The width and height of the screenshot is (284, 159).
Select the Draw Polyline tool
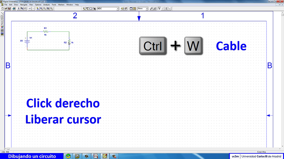coord(2,24)
